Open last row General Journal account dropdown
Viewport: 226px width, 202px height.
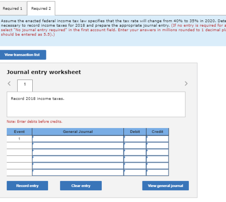[78, 173]
